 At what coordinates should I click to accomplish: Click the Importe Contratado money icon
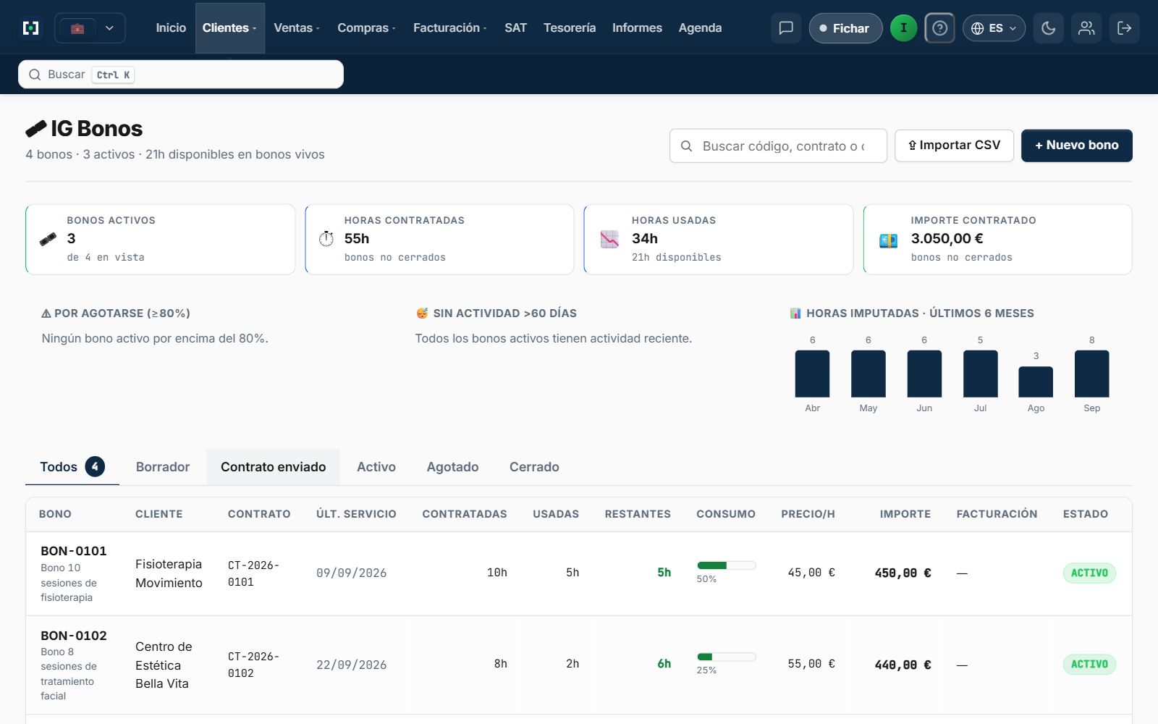pyautogui.click(x=888, y=240)
